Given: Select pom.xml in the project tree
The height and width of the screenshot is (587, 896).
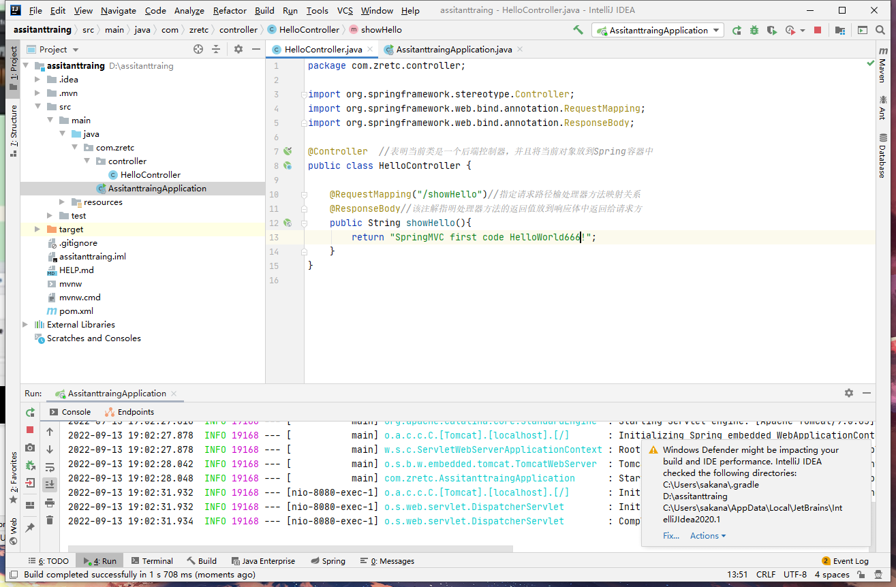Looking at the screenshot, I should pos(76,311).
